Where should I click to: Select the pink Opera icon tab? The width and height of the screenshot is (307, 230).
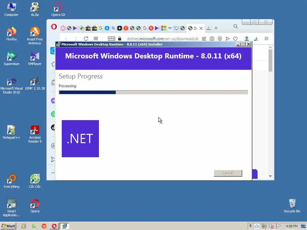[63, 28]
